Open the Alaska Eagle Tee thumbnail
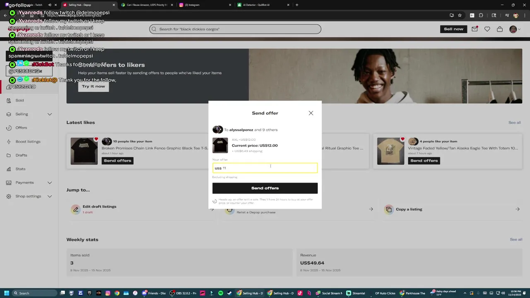The width and height of the screenshot is (530, 298). point(390,151)
